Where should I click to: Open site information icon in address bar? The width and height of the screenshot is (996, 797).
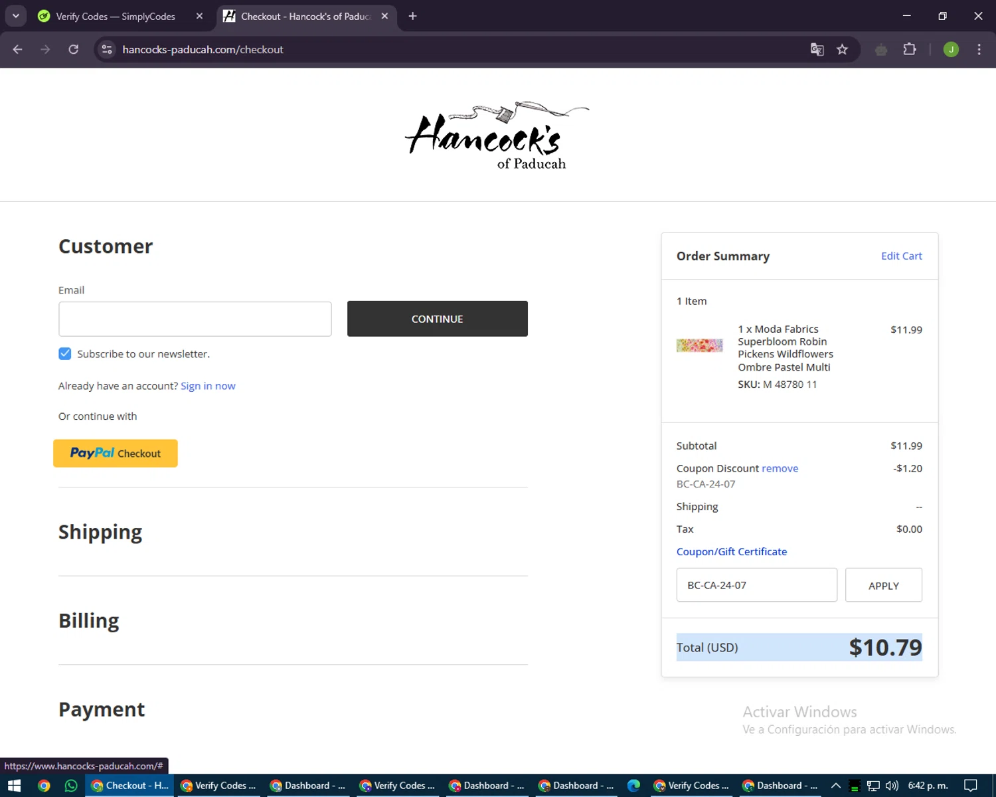point(107,49)
